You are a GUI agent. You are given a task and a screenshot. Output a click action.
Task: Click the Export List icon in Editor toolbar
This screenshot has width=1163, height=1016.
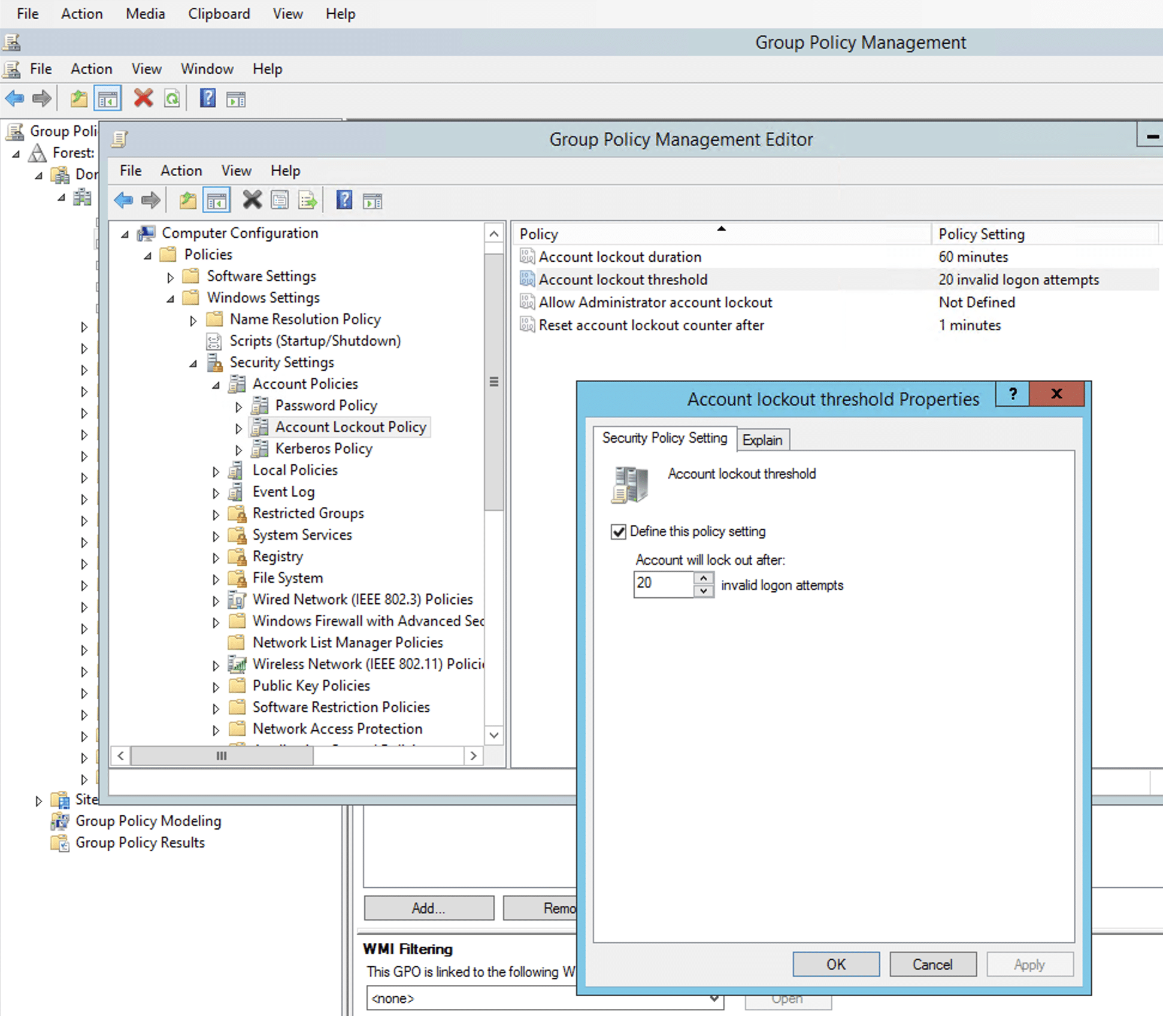coord(308,200)
